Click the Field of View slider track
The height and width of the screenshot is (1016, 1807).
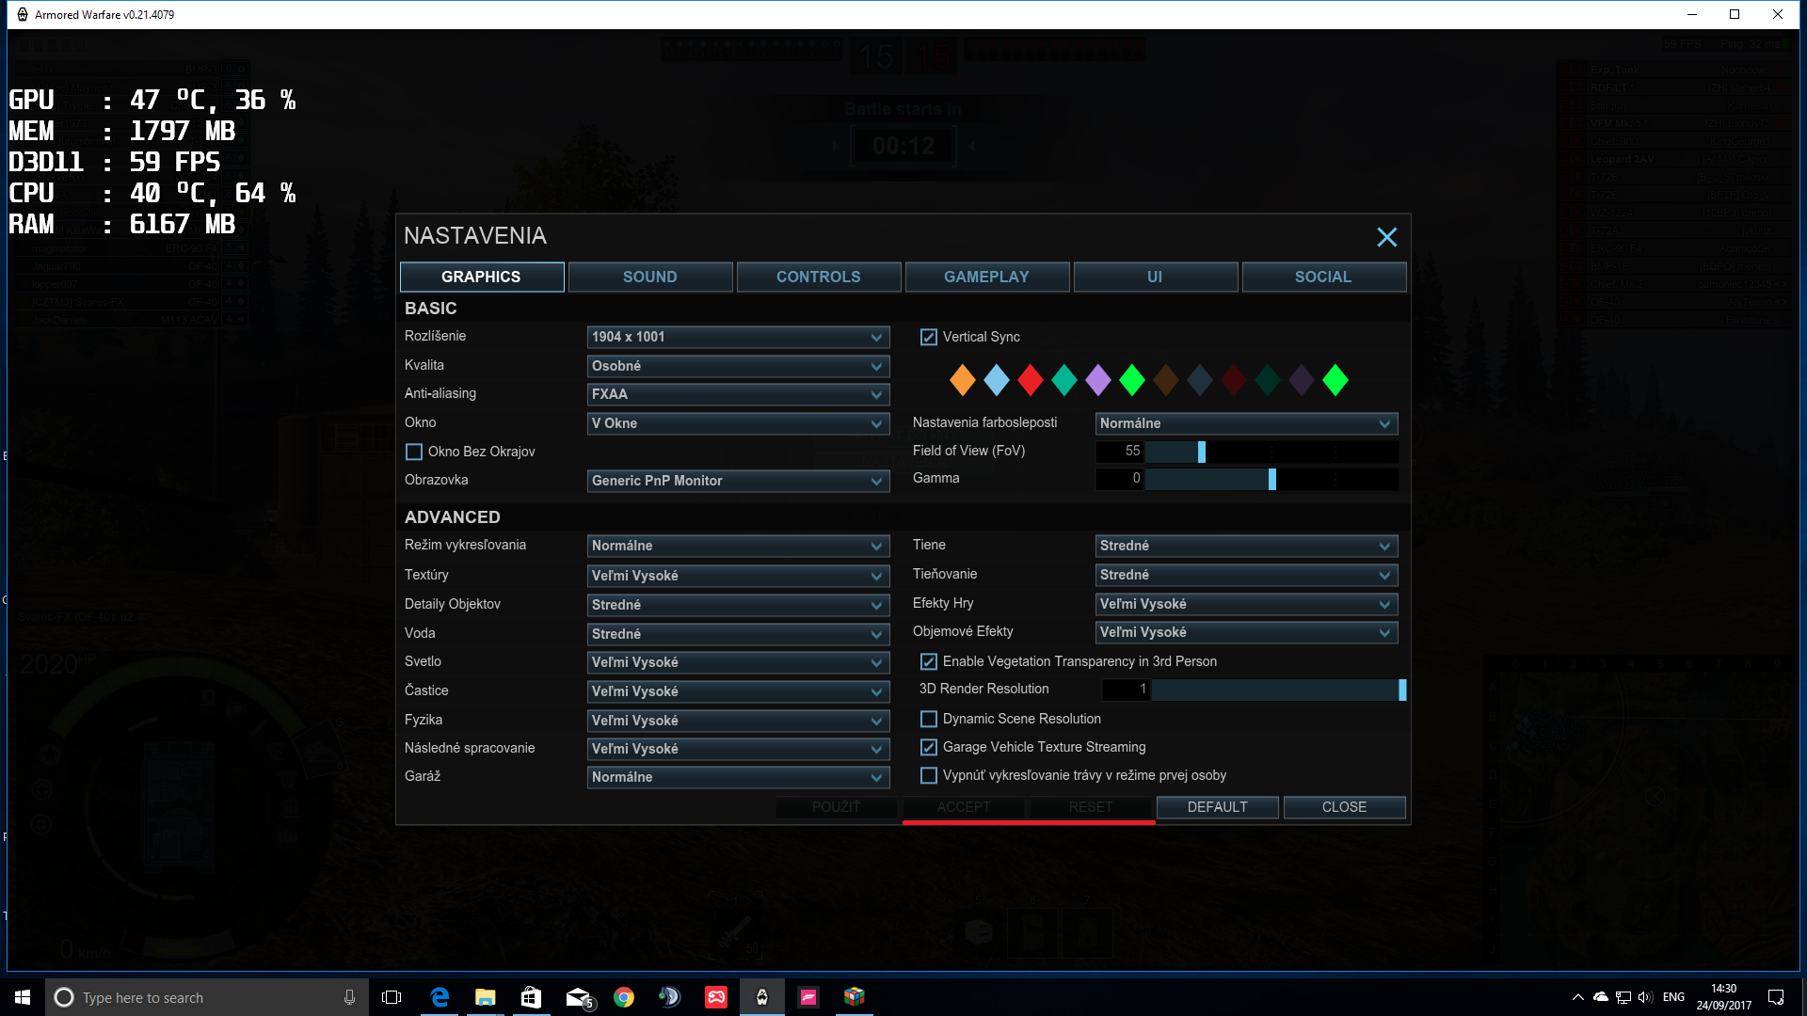[x=1271, y=452]
